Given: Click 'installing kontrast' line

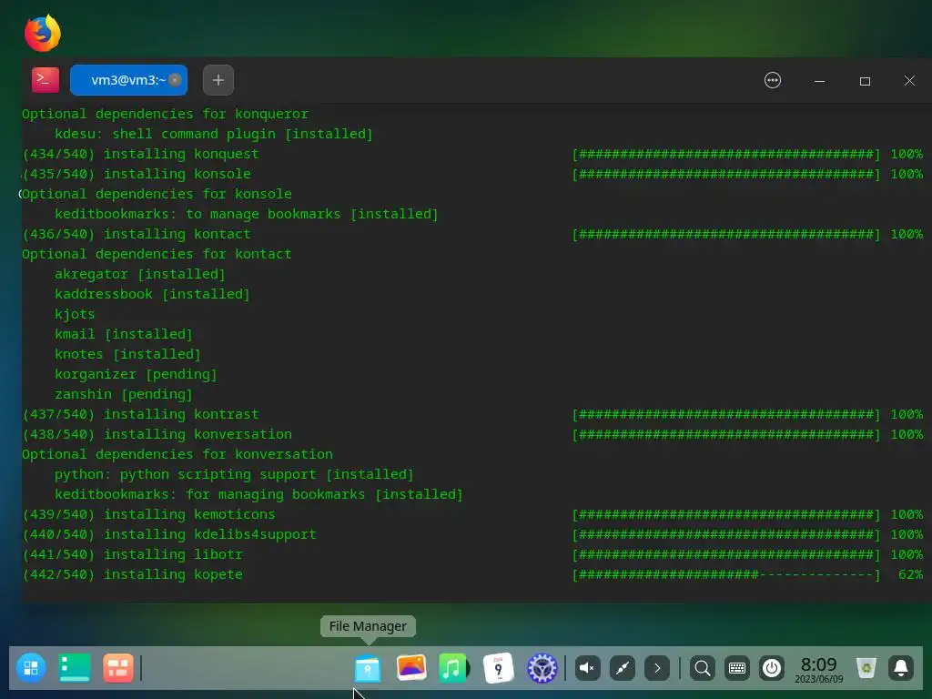Looking at the screenshot, I should point(140,414).
